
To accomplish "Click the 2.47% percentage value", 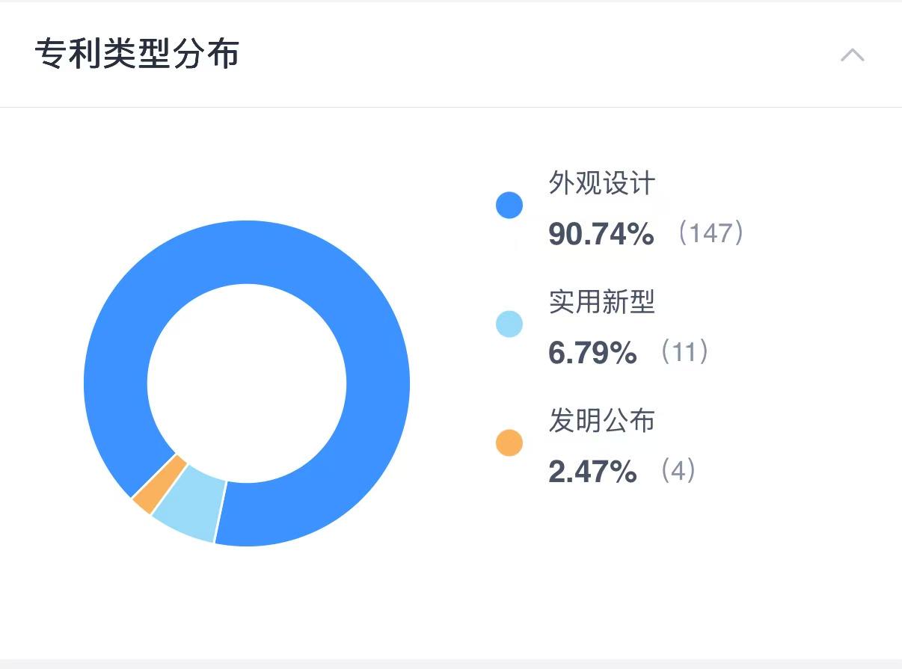I will [592, 472].
